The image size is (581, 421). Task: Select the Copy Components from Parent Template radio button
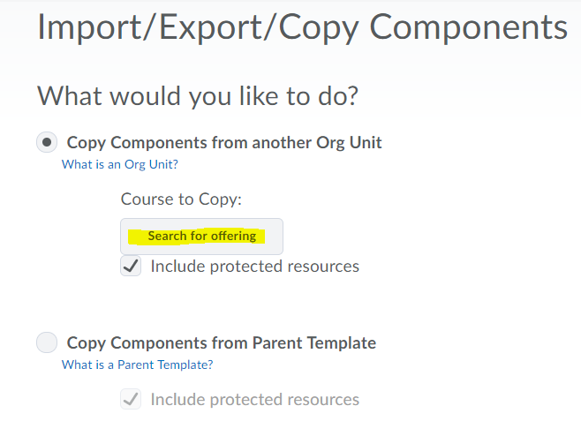pos(47,342)
